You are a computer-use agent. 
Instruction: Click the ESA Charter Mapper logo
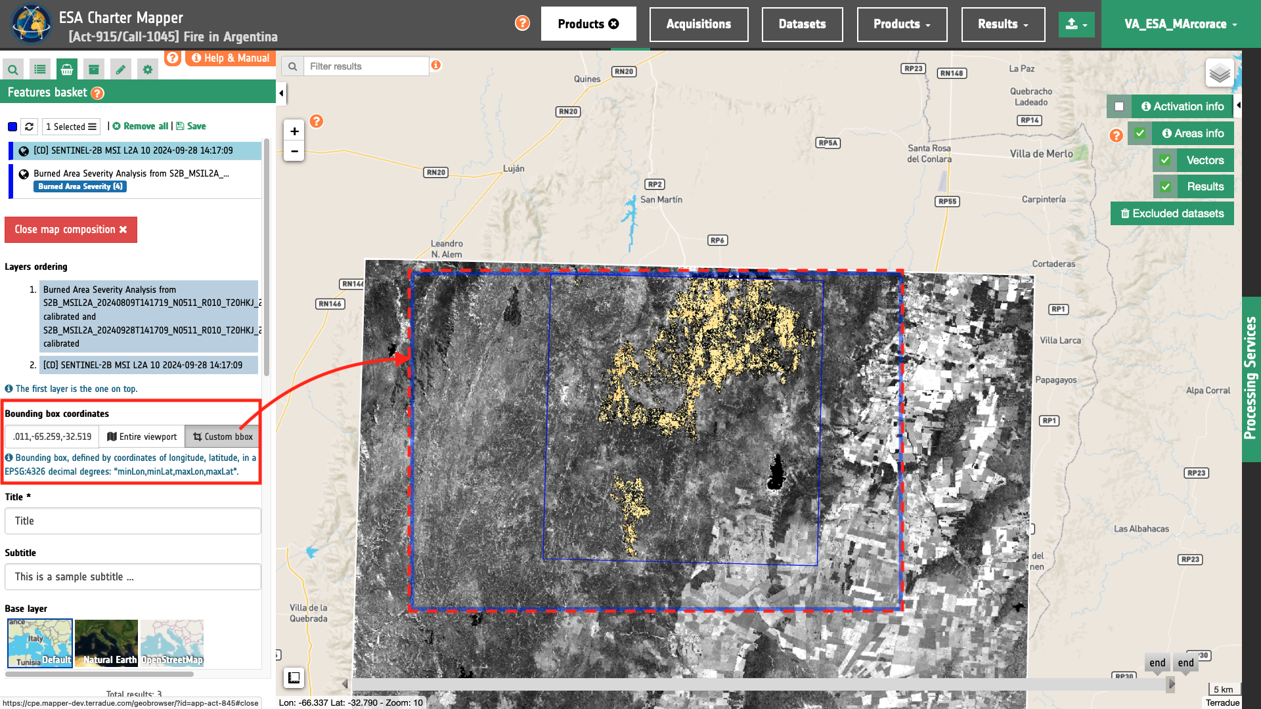(30, 24)
